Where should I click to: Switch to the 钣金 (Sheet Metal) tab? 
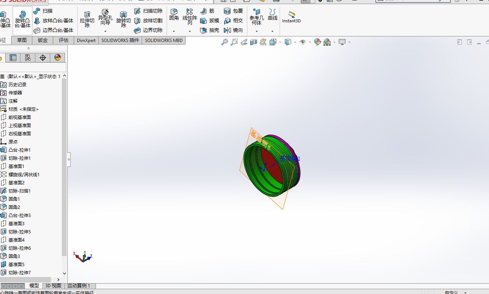tap(43, 40)
